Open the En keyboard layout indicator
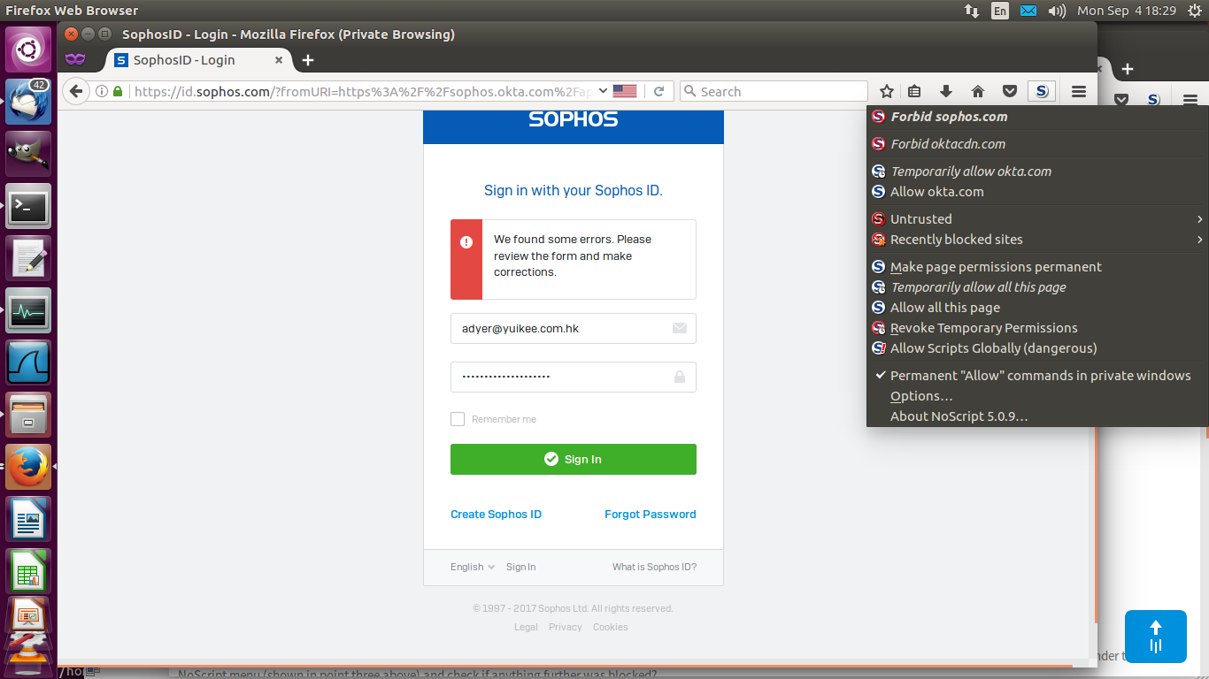The image size is (1209, 679). click(x=999, y=11)
